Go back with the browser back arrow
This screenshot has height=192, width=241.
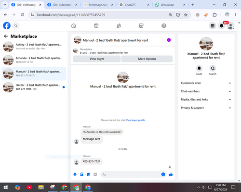point(5,15)
